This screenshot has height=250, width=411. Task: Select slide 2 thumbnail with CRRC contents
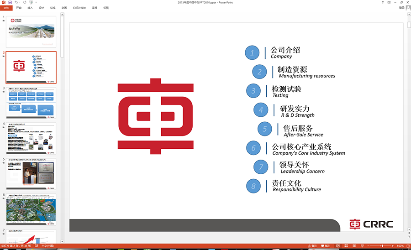[31, 67]
